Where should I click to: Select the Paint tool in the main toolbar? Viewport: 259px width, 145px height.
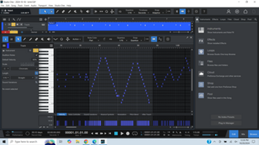[x=69, y=11]
